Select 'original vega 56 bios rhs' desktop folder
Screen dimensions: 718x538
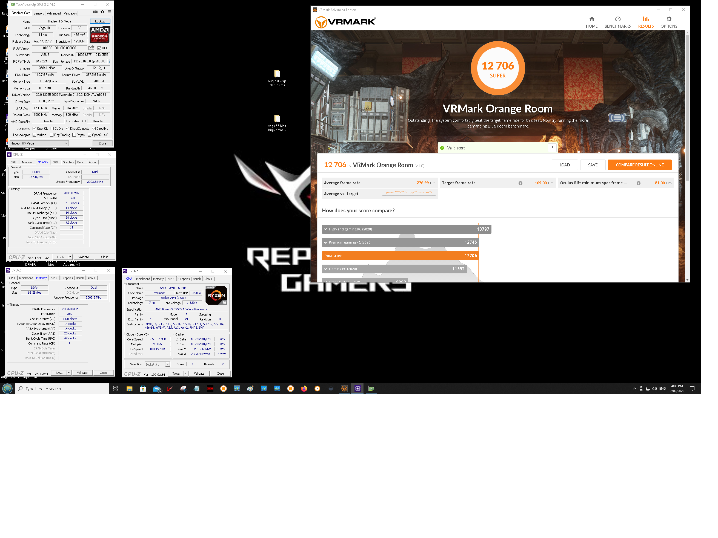tap(277, 78)
